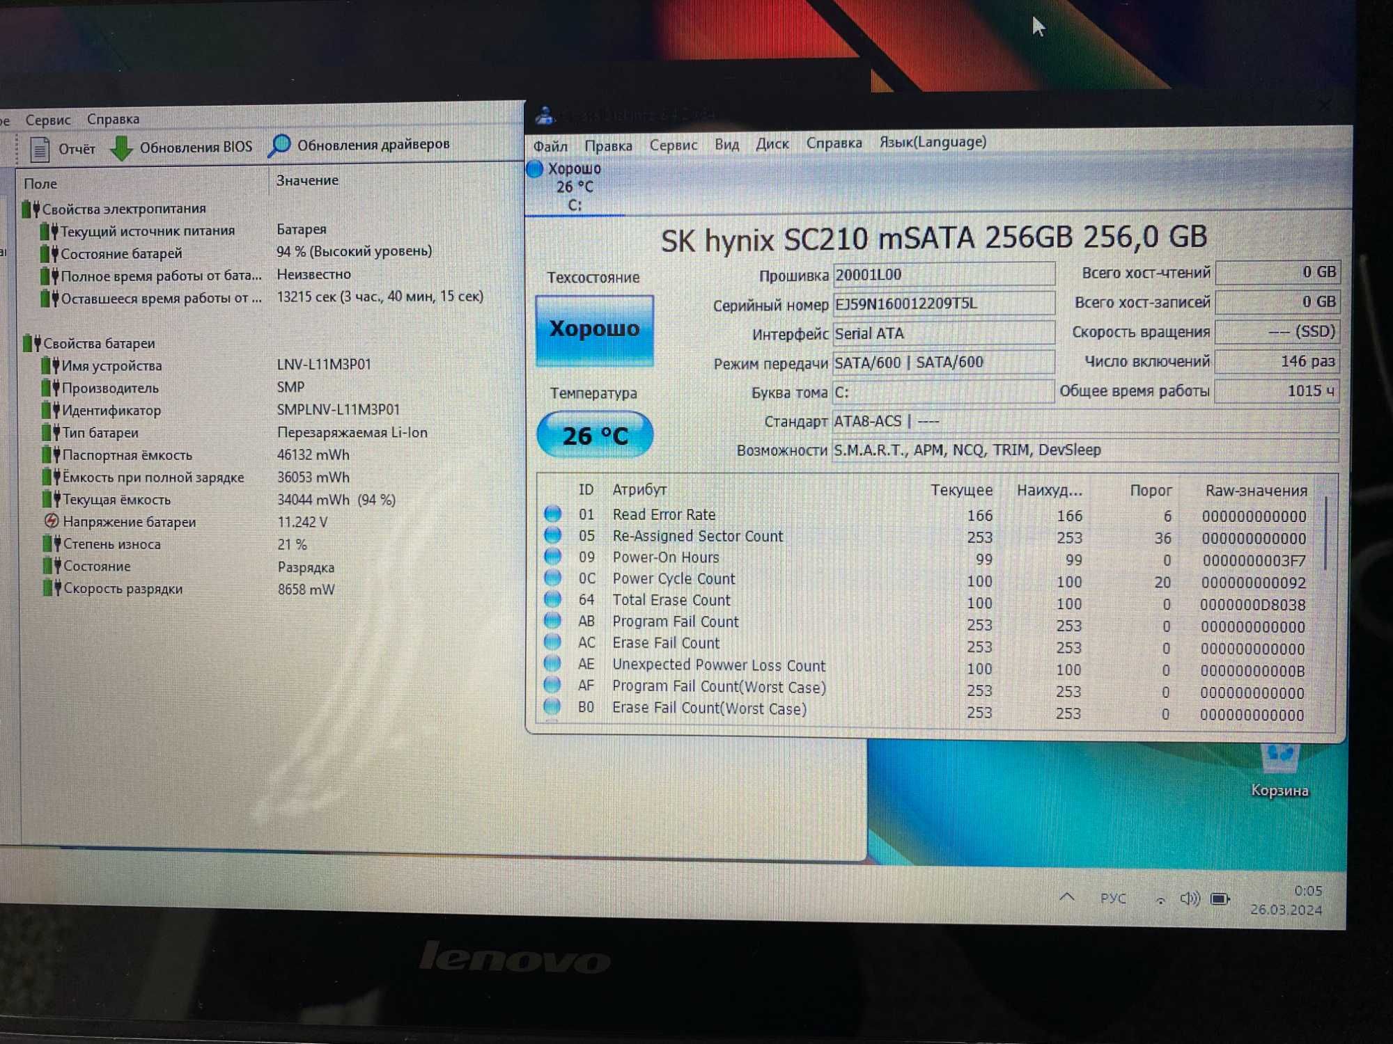The image size is (1393, 1044).
Task: Click the Поле column header in AIDA64
Action: pos(40,184)
